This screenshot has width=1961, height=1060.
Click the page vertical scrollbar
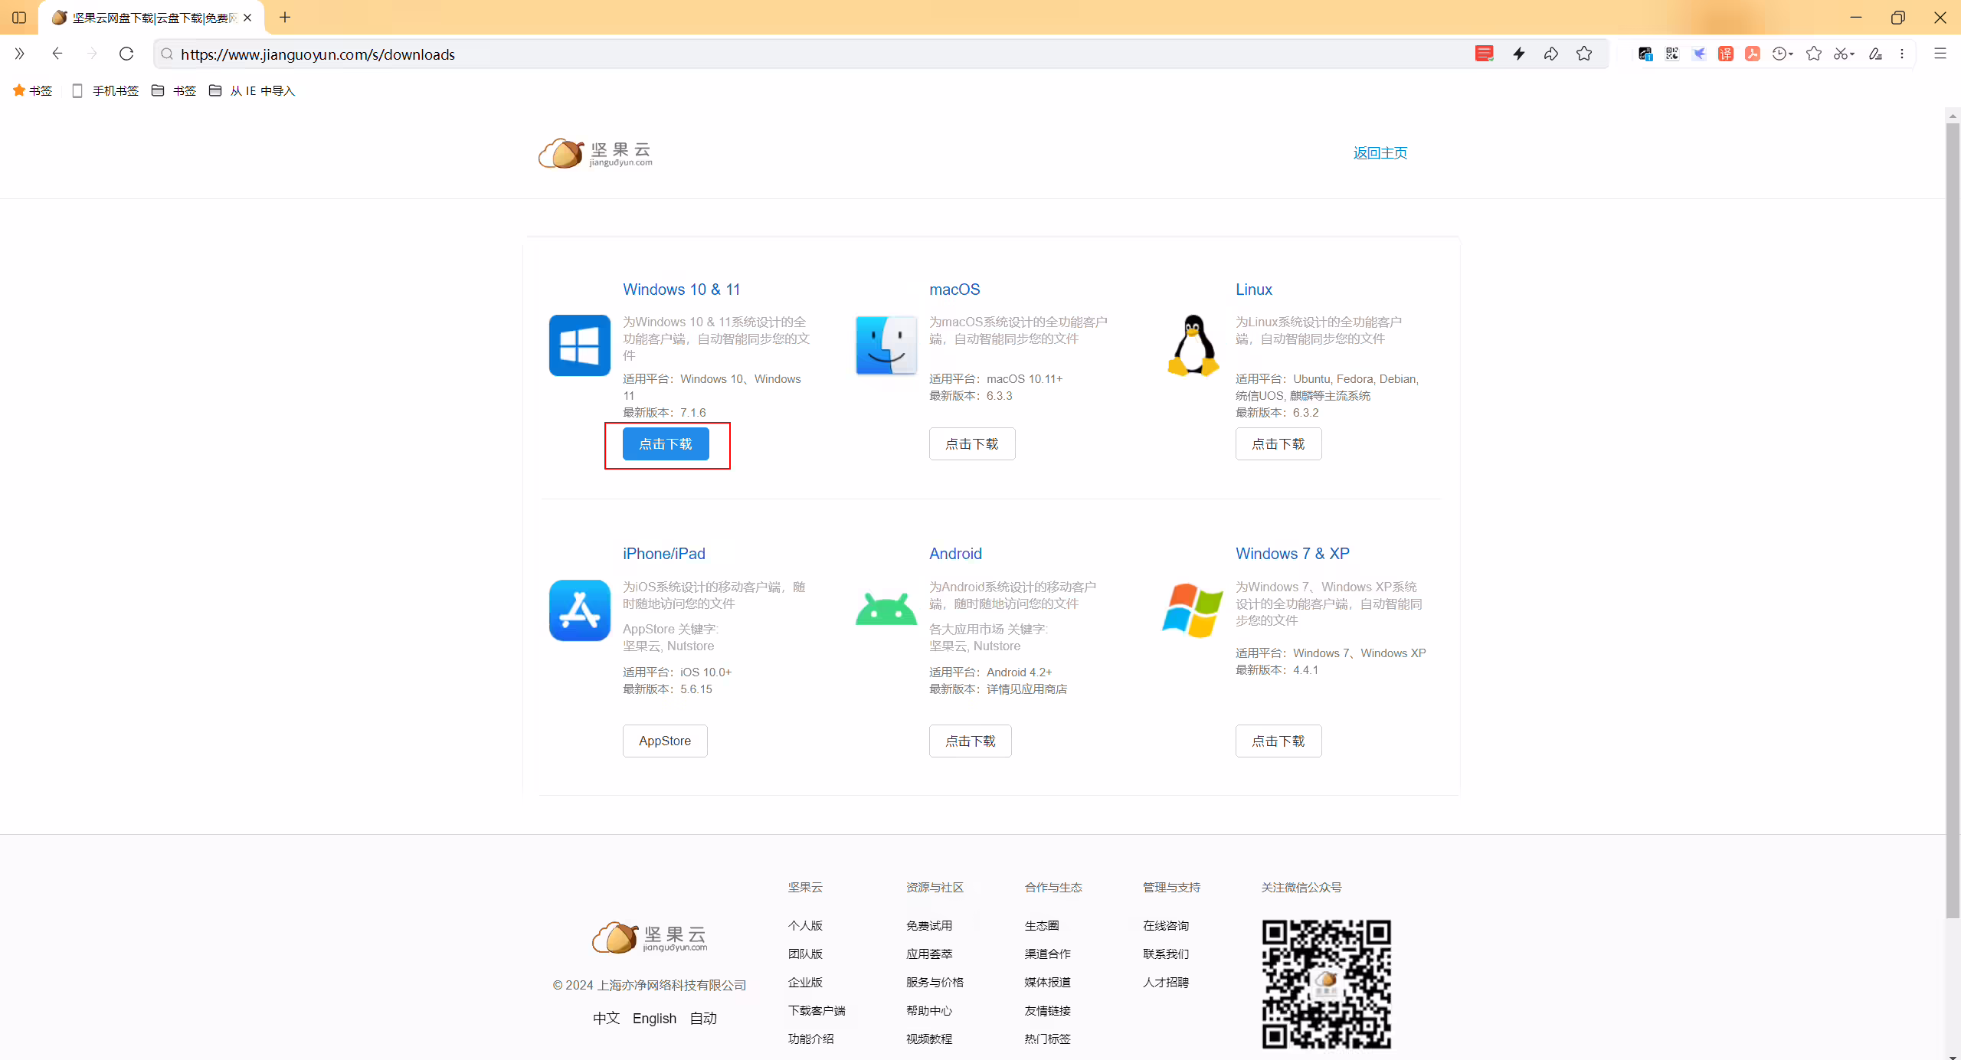coord(1953,521)
